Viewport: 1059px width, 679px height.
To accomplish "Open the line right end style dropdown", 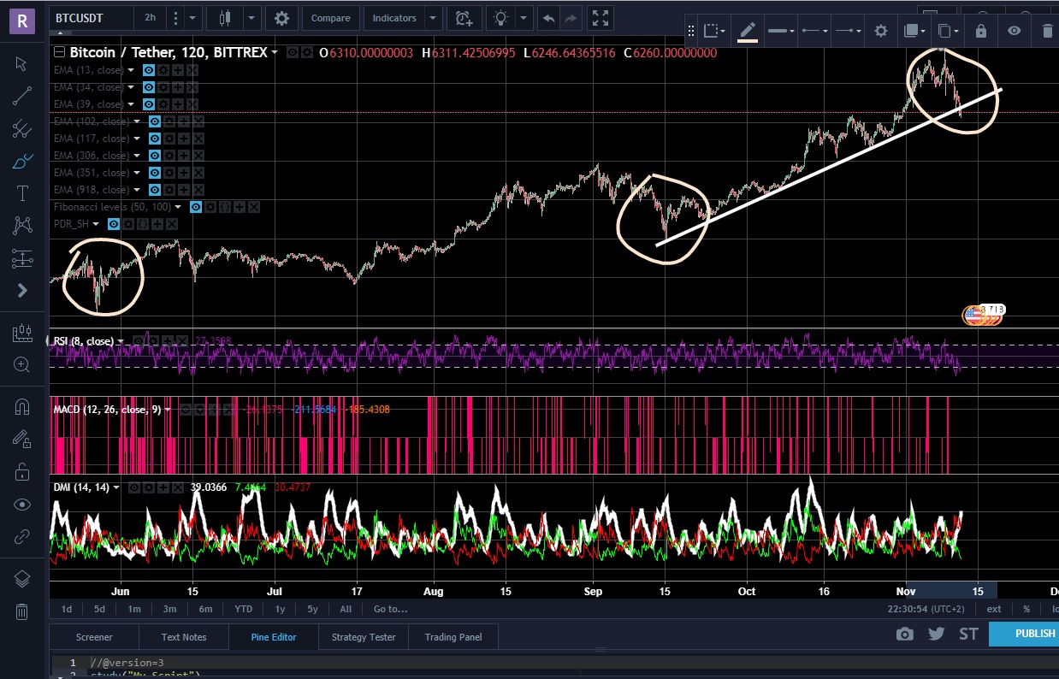I will tap(849, 32).
